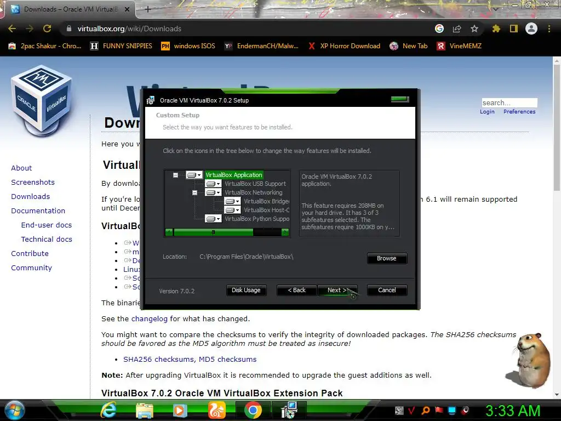The width and height of the screenshot is (561, 421).
Task: Open VirtualBox Bridged feature dropdown
Action: tap(232, 201)
